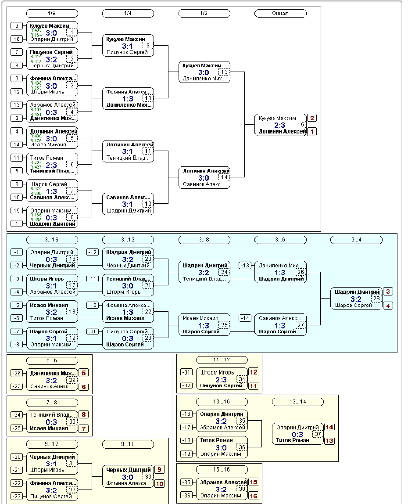Click the '13...14' bracket header

(298, 402)
